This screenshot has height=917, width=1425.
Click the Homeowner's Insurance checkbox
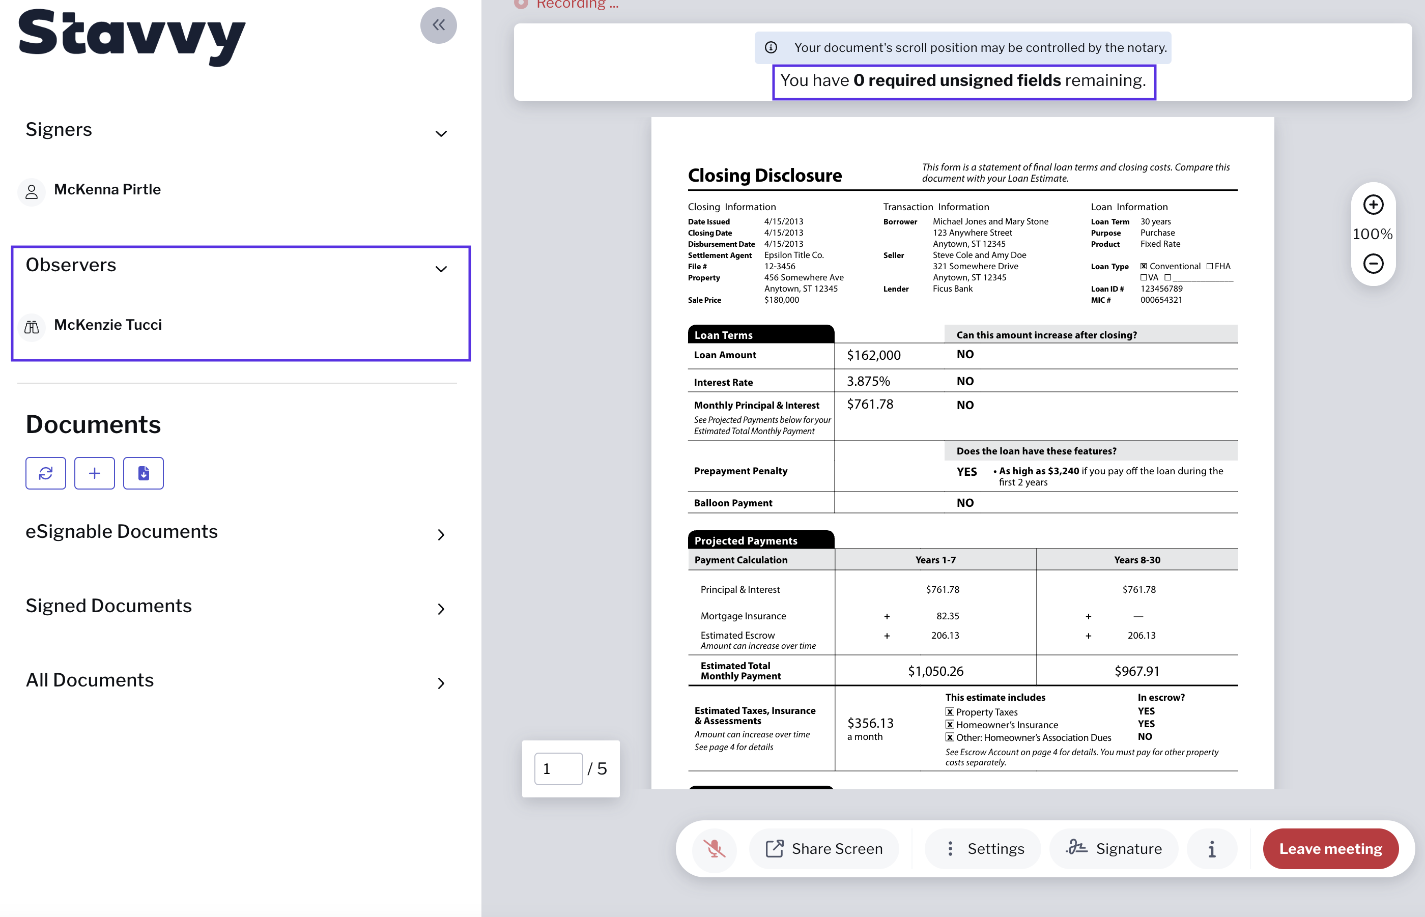(x=950, y=725)
